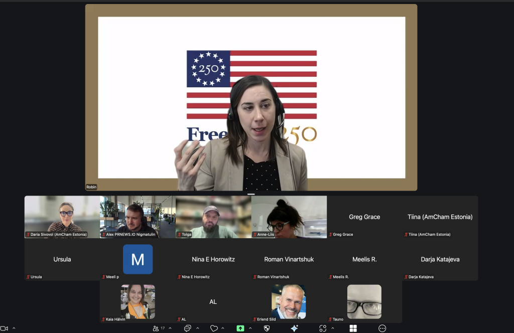Image resolution: width=514 pixels, height=333 pixels.
Task: Open the Participants panel showing 17
Action: click(x=158, y=328)
